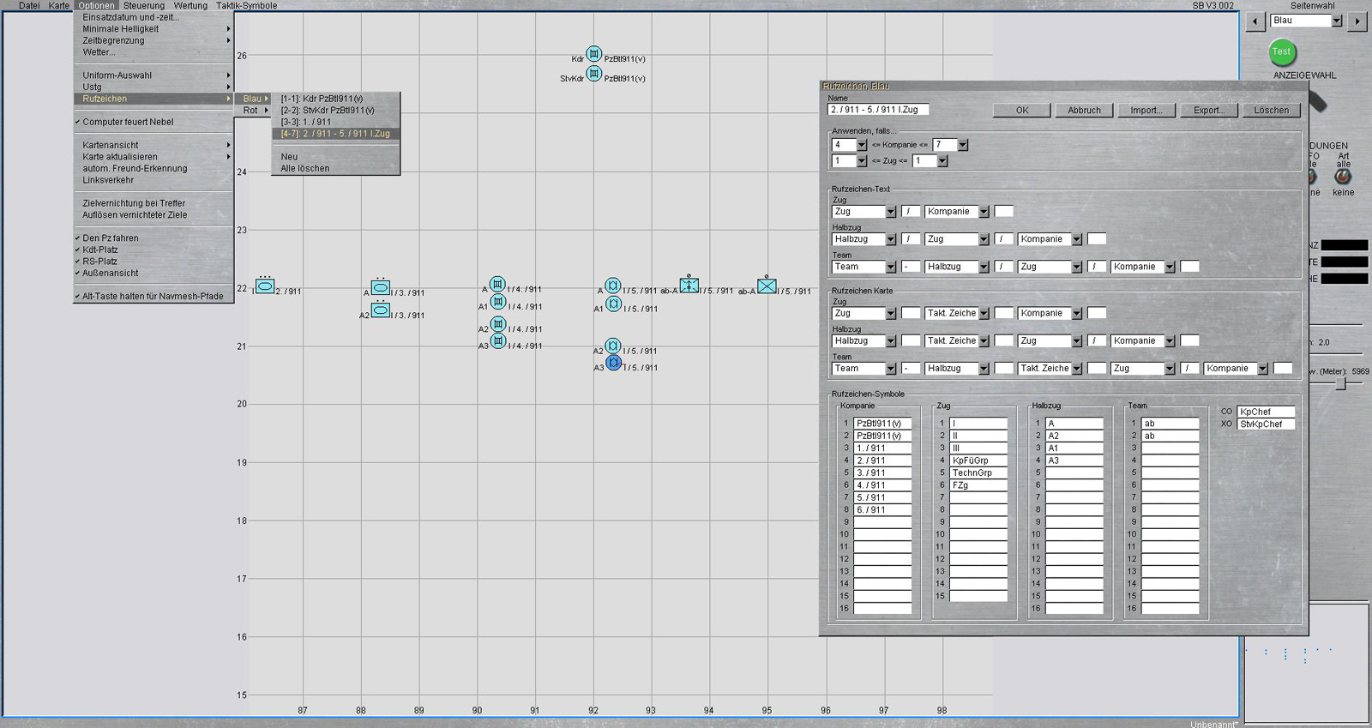Click the dark blue A3 I/5./911 unit
Screen dimensions: 1372x728
point(613,364)
